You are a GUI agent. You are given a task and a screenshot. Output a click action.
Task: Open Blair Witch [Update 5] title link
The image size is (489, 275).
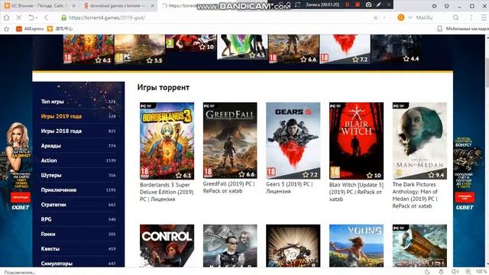point(356,192)
